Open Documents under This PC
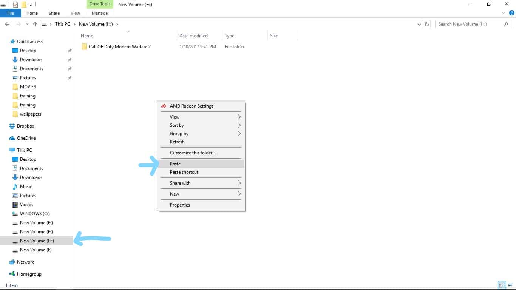The width and height of the screenshot is (516, 290). pos(31,168)
